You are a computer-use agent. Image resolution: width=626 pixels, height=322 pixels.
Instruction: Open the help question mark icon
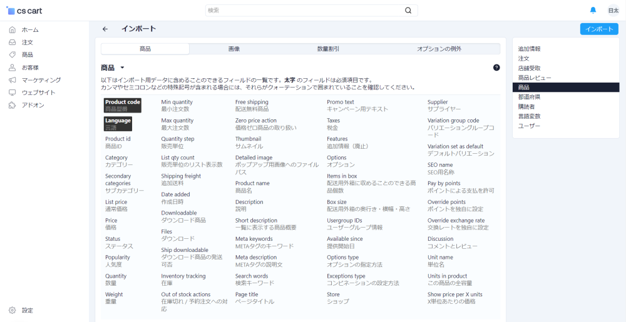496,68
